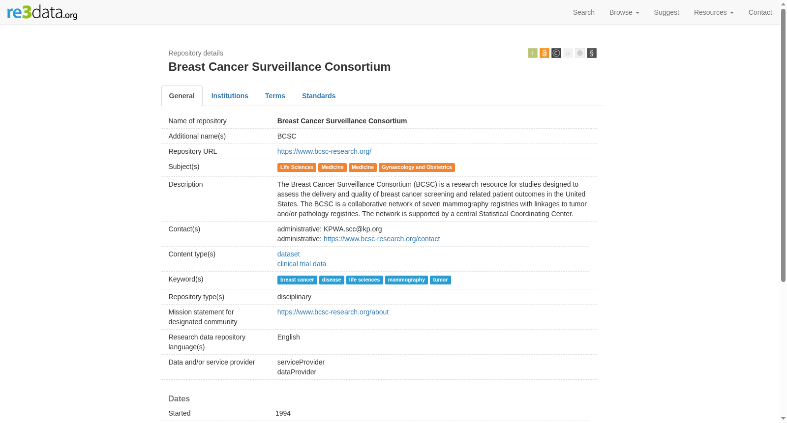
Task: Click the 'tumor' keyword tag
Action: [x=440, y=280]
